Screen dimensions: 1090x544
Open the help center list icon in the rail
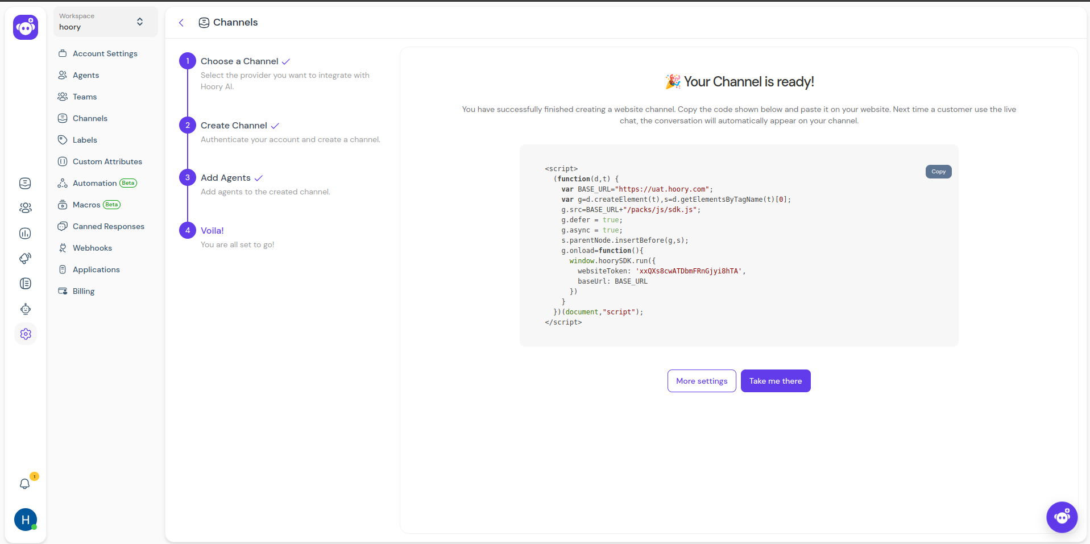[25, 283]
